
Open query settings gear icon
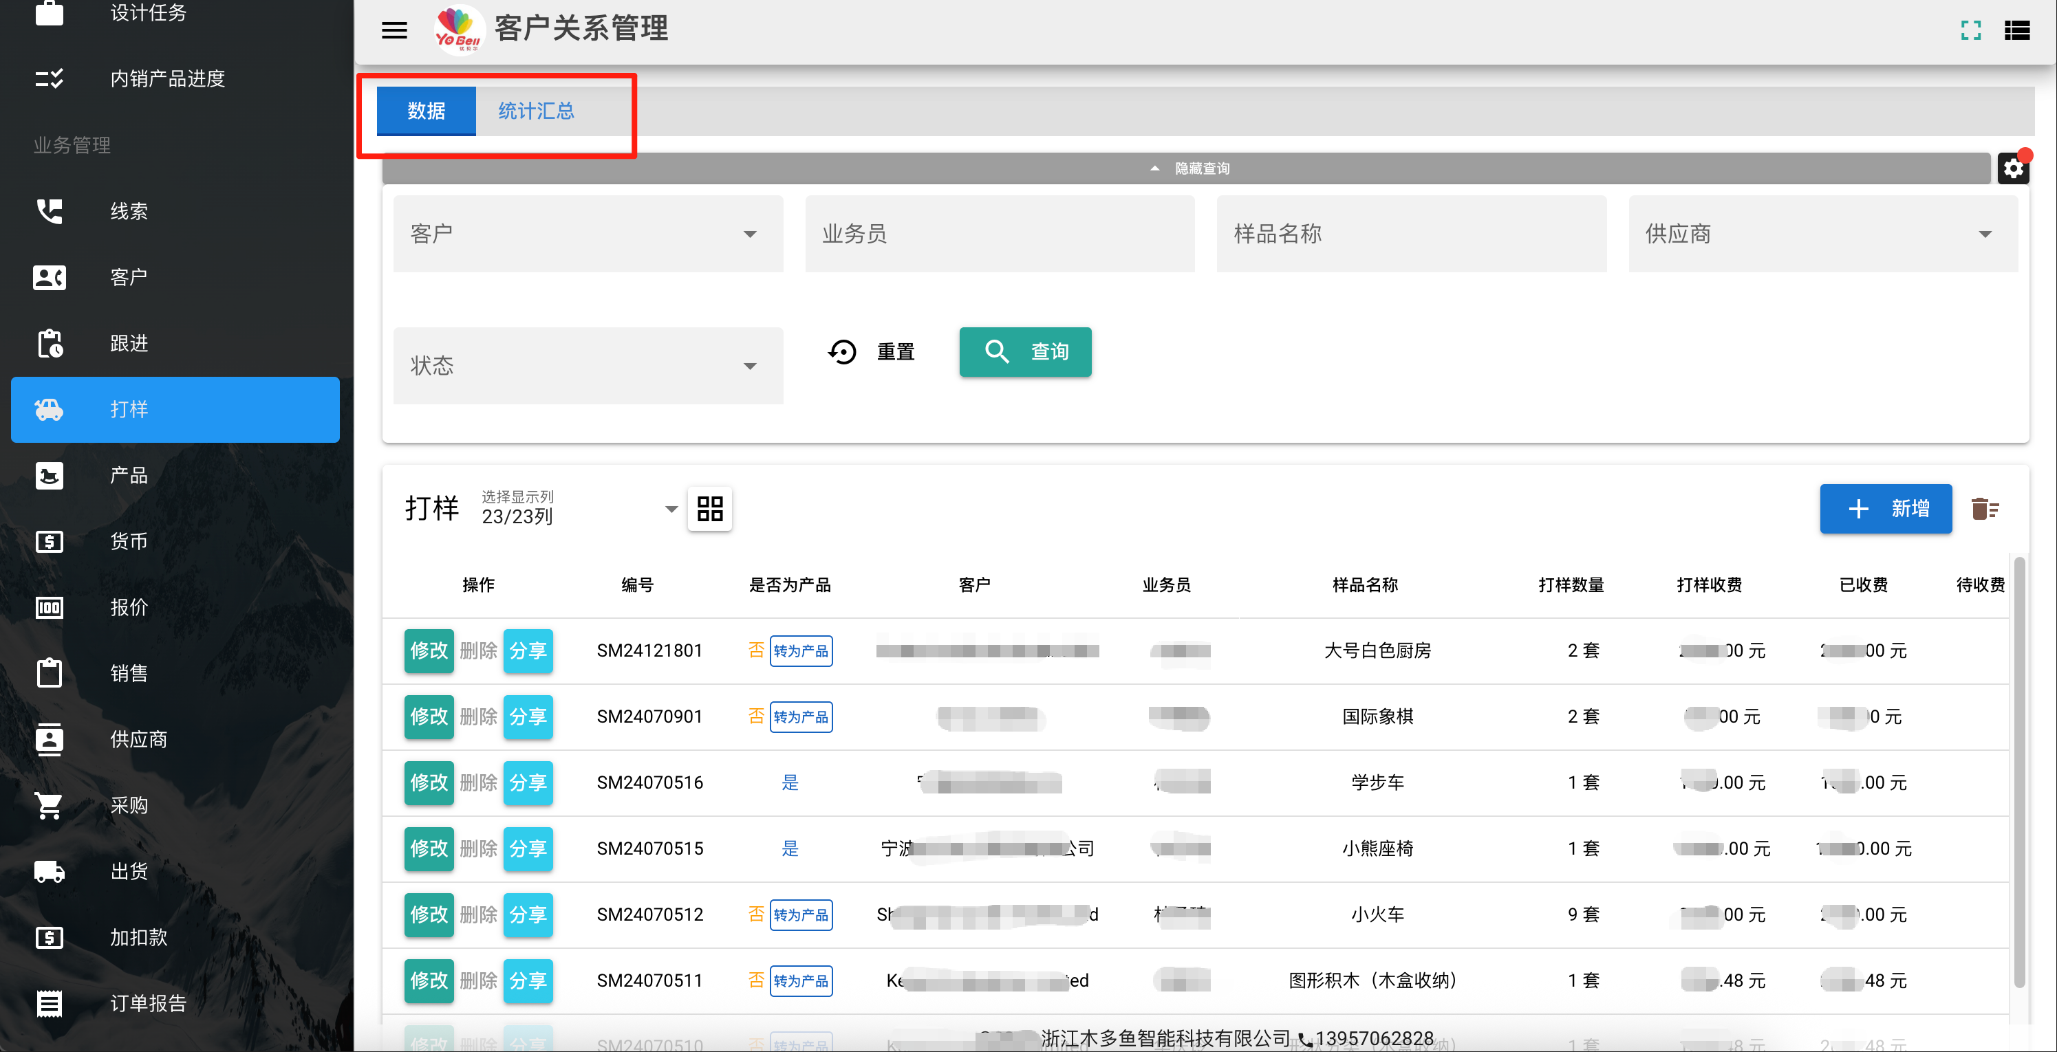pos(2013,168)
